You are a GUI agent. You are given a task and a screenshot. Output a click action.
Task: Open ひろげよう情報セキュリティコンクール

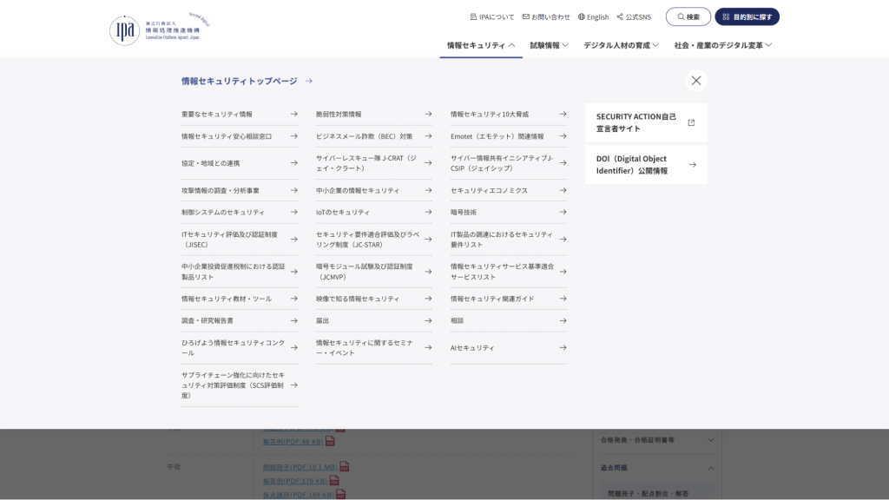click(240, 347)
